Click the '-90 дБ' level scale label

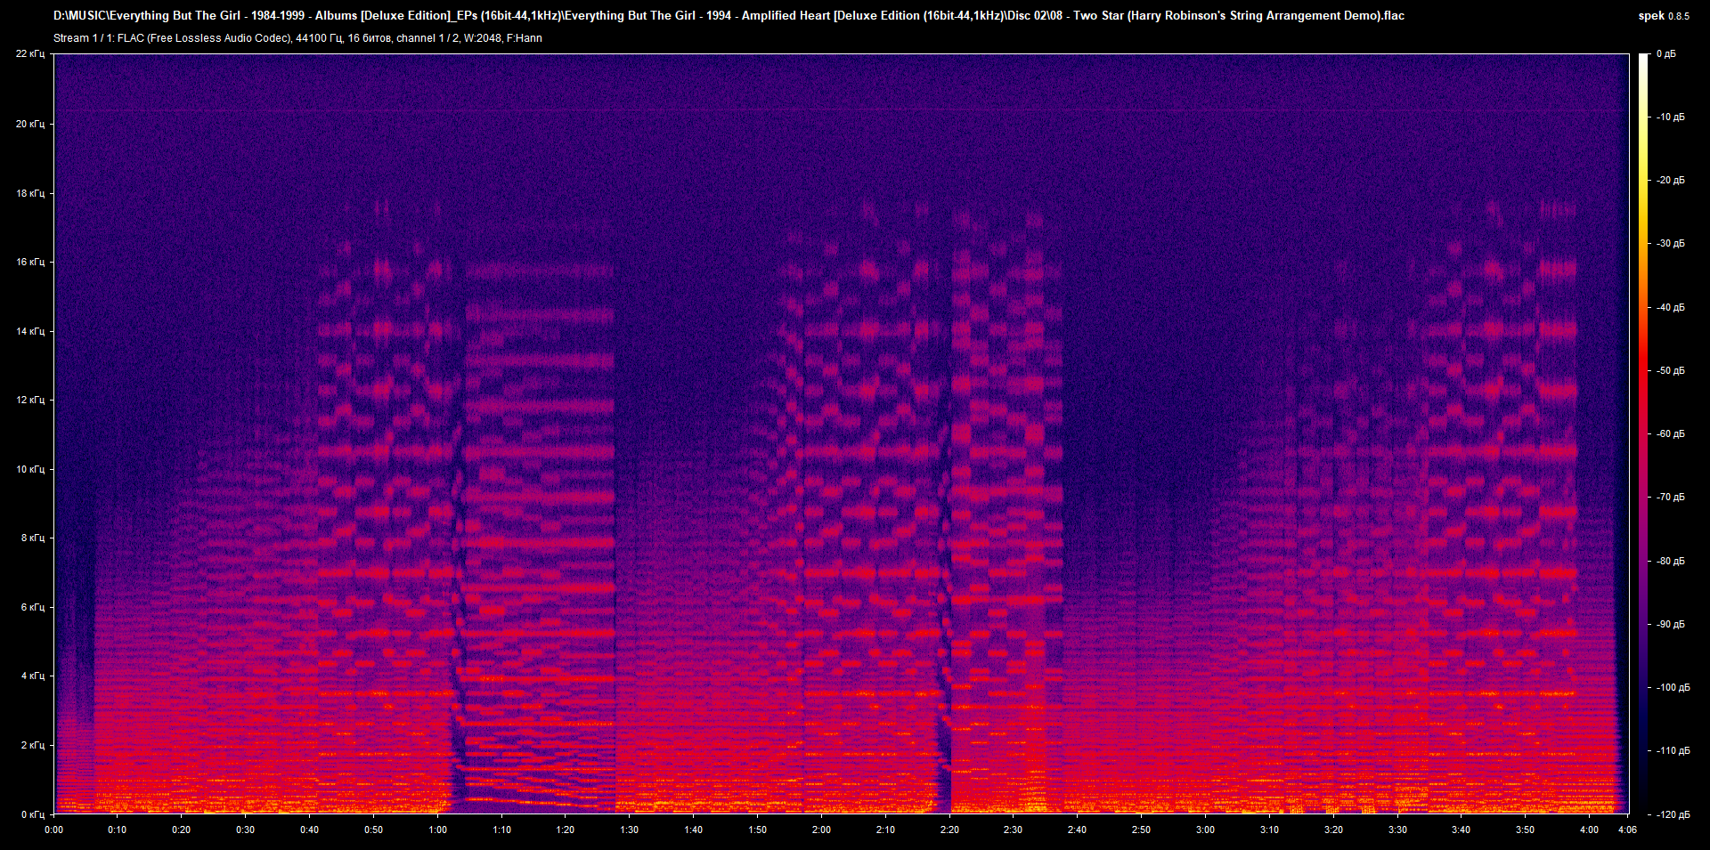(1669, 625)
